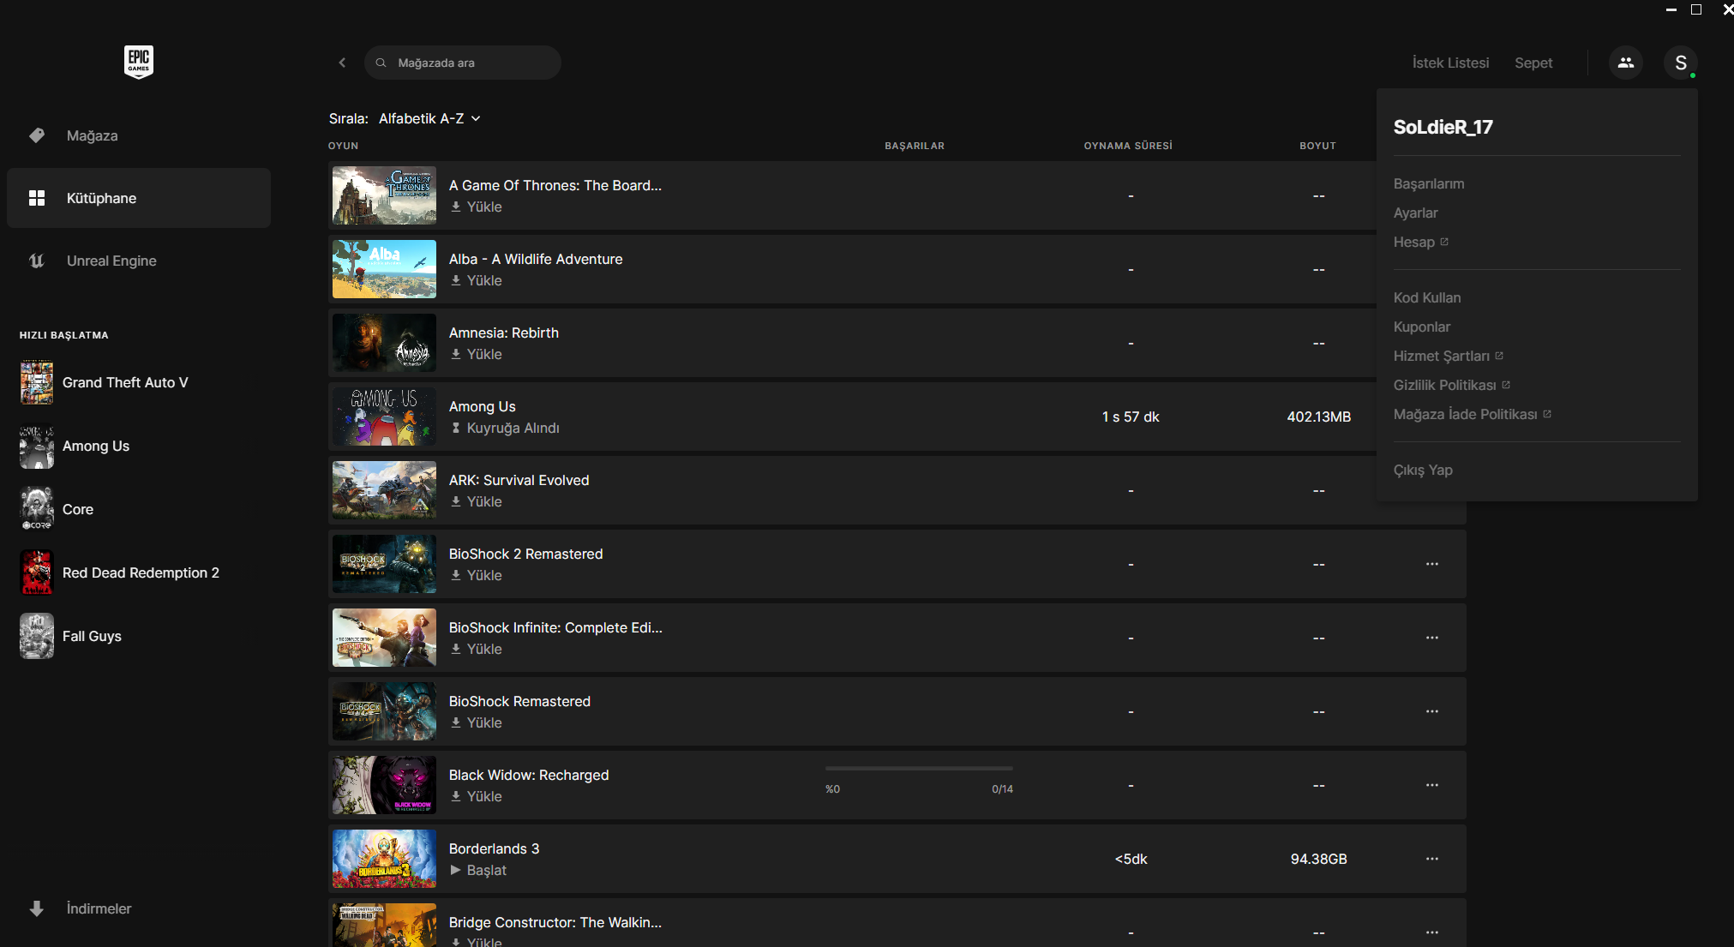Click Borderlands 3 size 94.38GB
The width and height of the screenshot is (1734, 947).
pos(1318,859)
